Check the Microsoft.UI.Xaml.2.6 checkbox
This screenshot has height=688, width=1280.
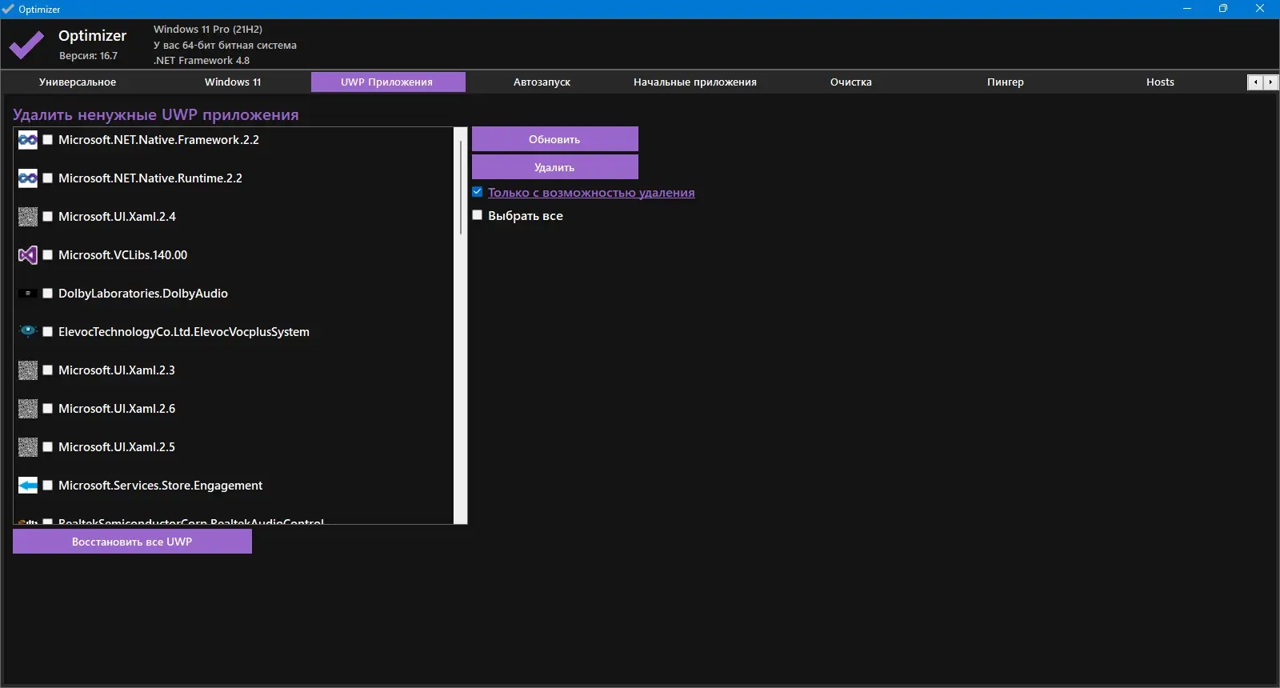[48, 409]
